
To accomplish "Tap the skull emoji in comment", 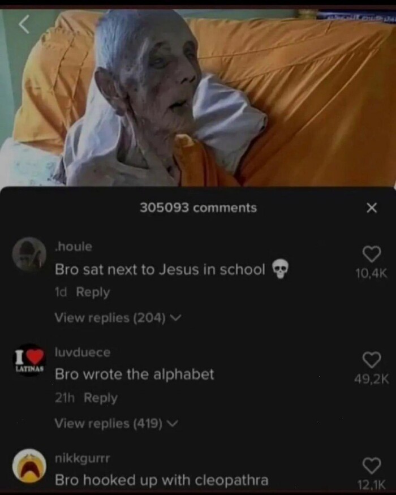I will tap(280, 269).
